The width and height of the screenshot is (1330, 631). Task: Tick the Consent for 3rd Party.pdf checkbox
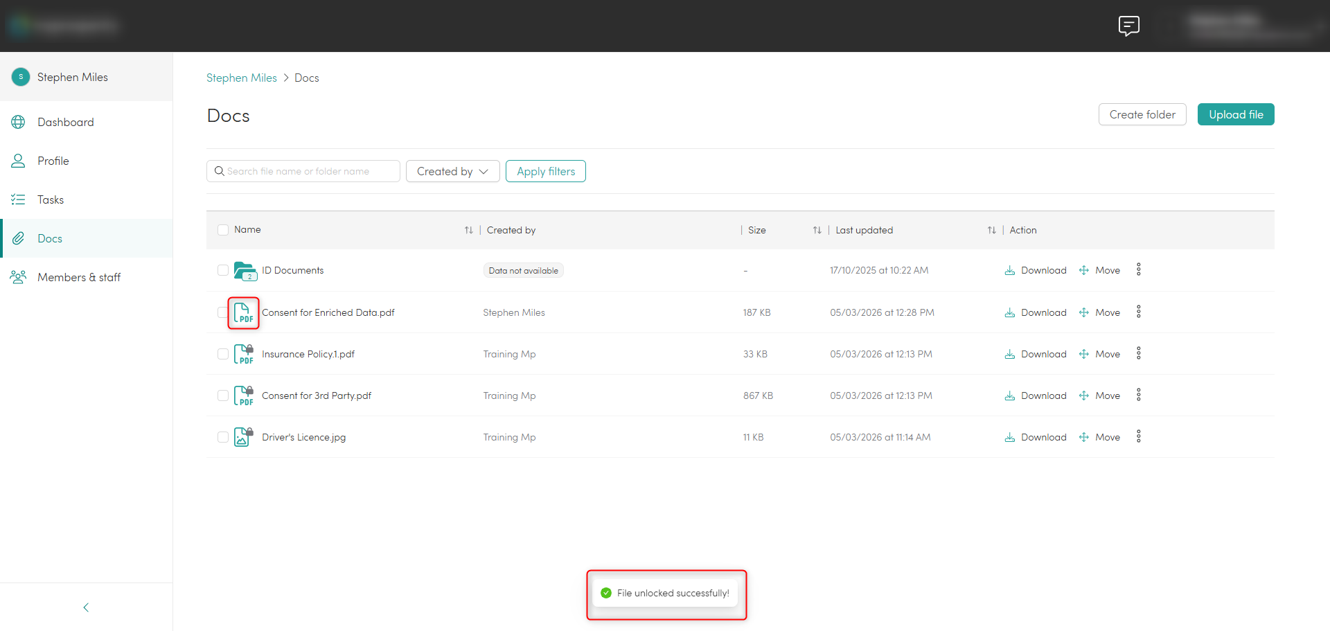[x=223, y=396]
